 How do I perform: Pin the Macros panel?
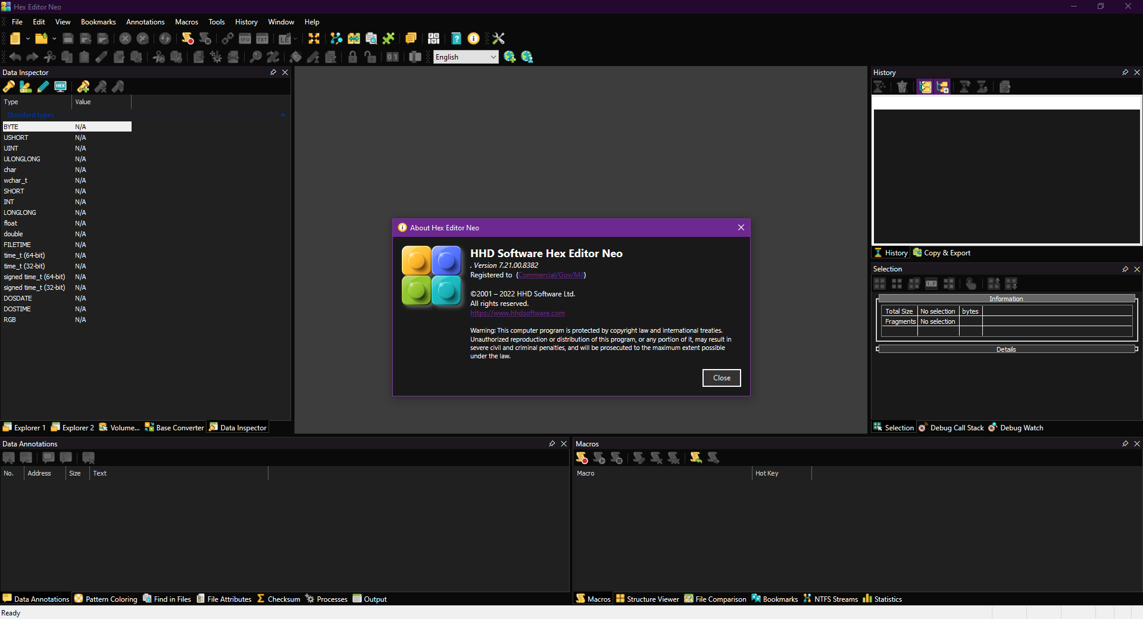[1125, 444]
